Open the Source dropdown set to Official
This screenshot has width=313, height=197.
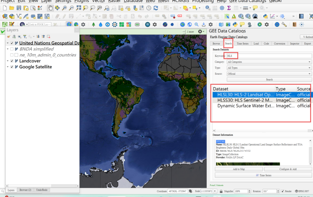pos(269,73)
